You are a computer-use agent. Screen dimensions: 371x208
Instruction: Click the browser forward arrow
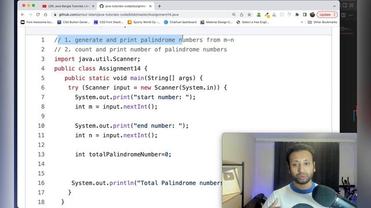pyautogui.click(x=30, y=14)
